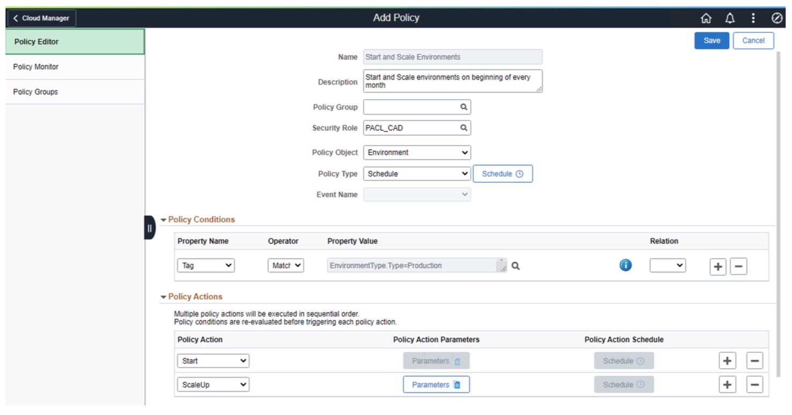Open the Property Value lookup magnifier

point(516,266)
